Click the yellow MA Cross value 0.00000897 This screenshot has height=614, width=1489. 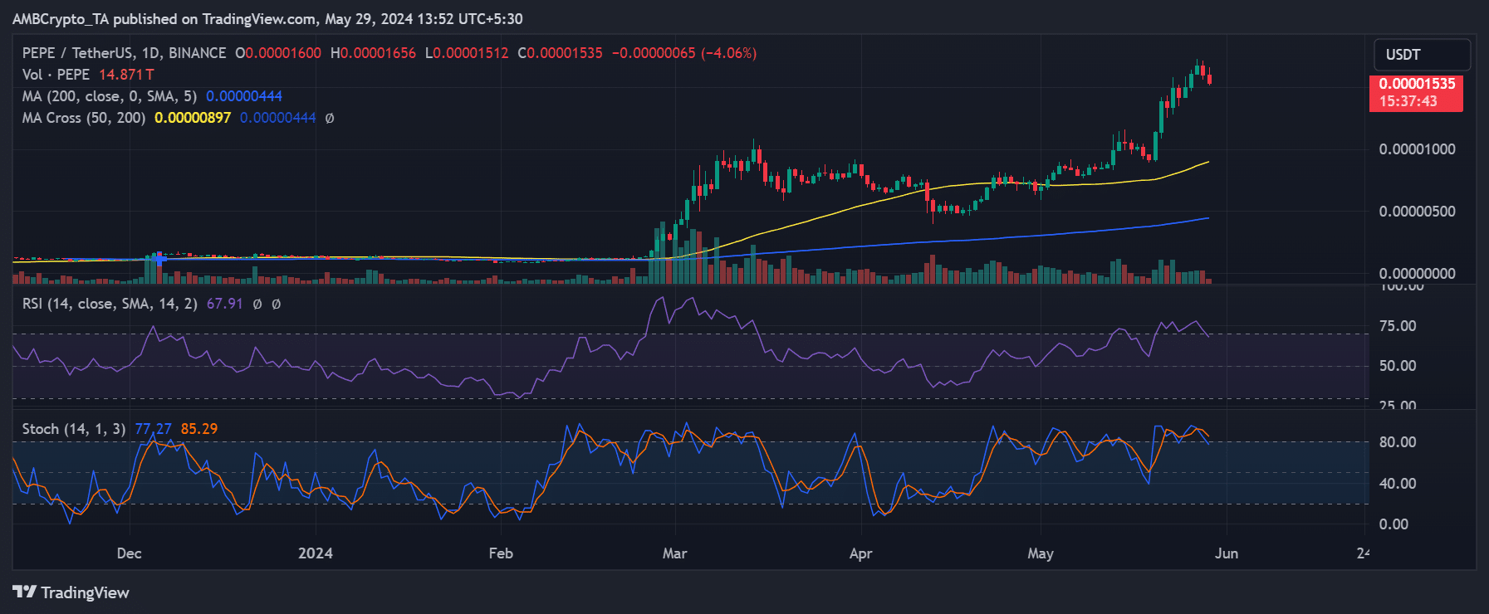click(x=193, y=118)
